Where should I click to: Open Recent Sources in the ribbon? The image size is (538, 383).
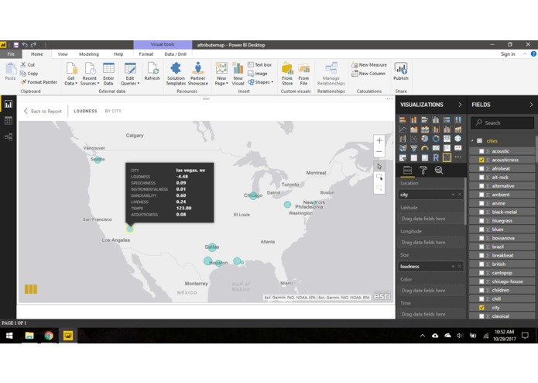click(90, 74)
